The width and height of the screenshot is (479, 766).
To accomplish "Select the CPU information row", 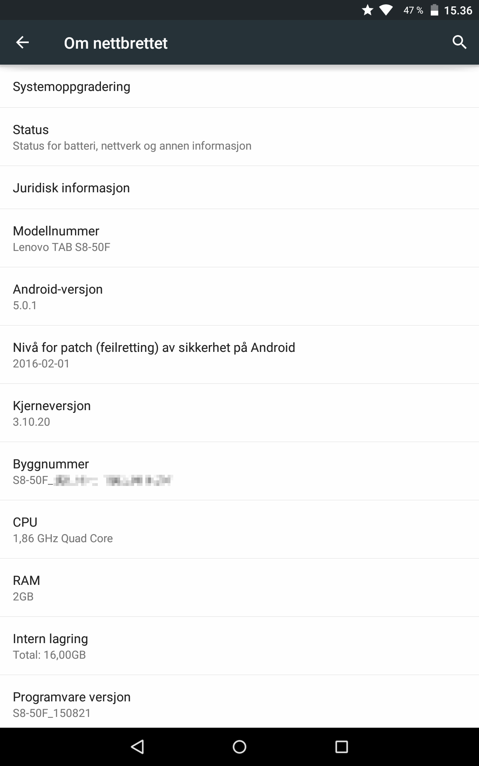I will point(239,529).
